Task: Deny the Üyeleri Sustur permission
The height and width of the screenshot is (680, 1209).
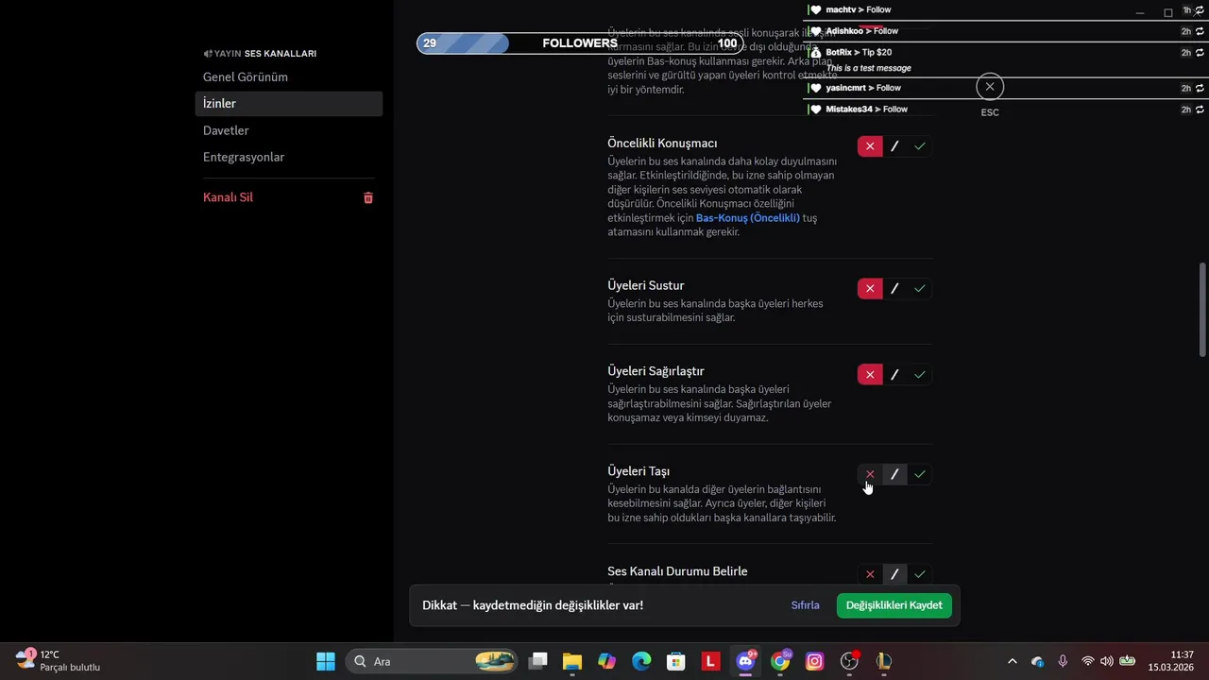Action: pyautogui.click(x=870, y=288)
